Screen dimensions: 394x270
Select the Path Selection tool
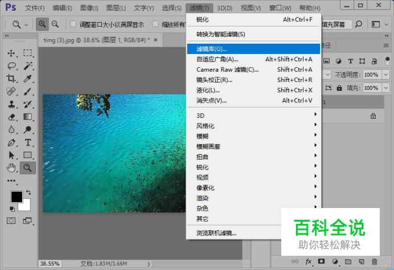(11, 155)
